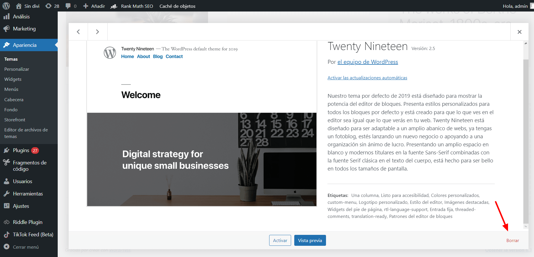
Task: Open Fondo submenu item
Action: point(11,110)
